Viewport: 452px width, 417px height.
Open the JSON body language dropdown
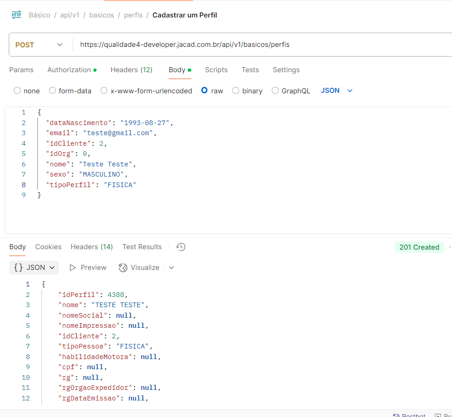click(337, 91)
